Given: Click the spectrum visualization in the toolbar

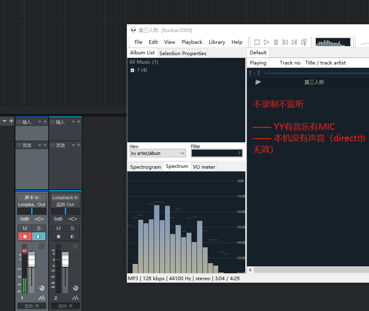Looking at the screenshot, I should pos(333,42).
